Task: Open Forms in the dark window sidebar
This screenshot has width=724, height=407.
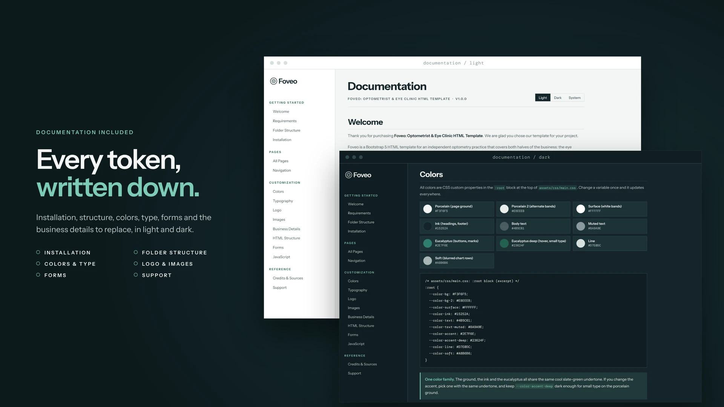Action: [x=353, y=335]
